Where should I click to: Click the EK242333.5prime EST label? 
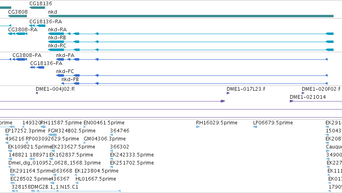pyautogui.click(x=132, y=155)
